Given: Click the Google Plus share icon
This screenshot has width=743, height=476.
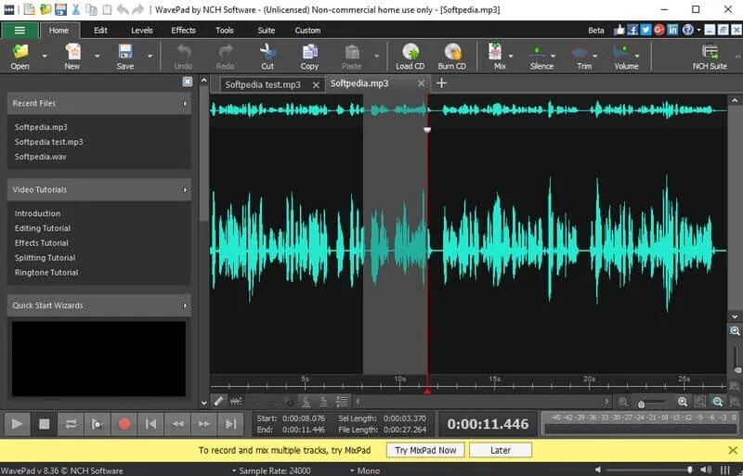Looking at the screenshot, I should [659, 30].
